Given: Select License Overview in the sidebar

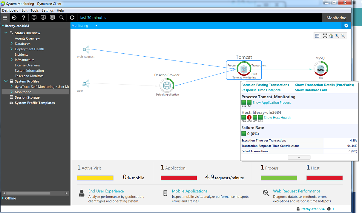Looking at the screenshot, I should click(x=27, y=65).
